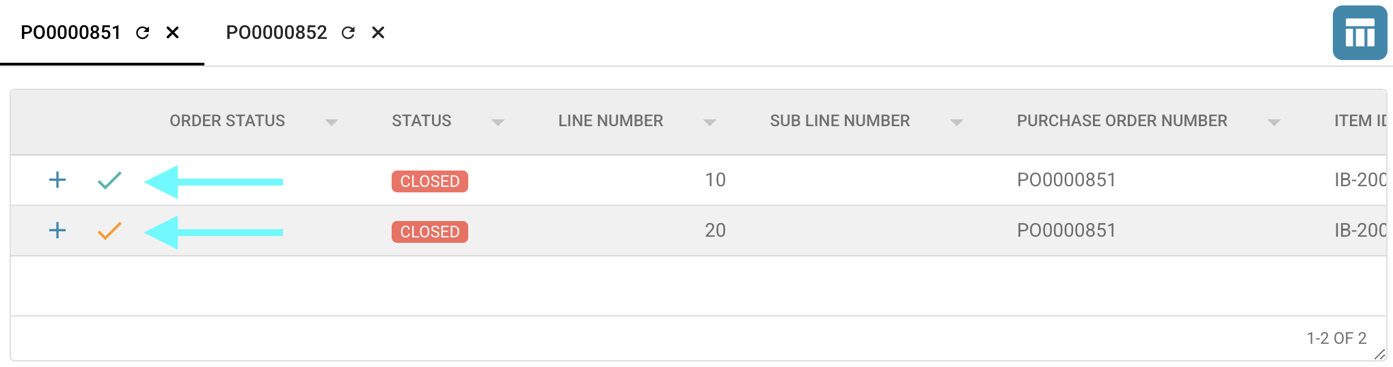This screenshot has width=1393, height=367.
Task: Click the orange checkmark on line 20
Action: coord(109,231)
